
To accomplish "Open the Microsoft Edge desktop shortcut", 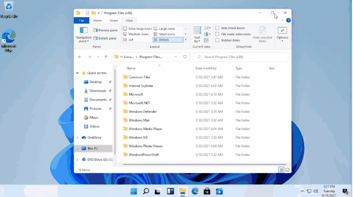I will pyautogui.click(x=9, y=41).
